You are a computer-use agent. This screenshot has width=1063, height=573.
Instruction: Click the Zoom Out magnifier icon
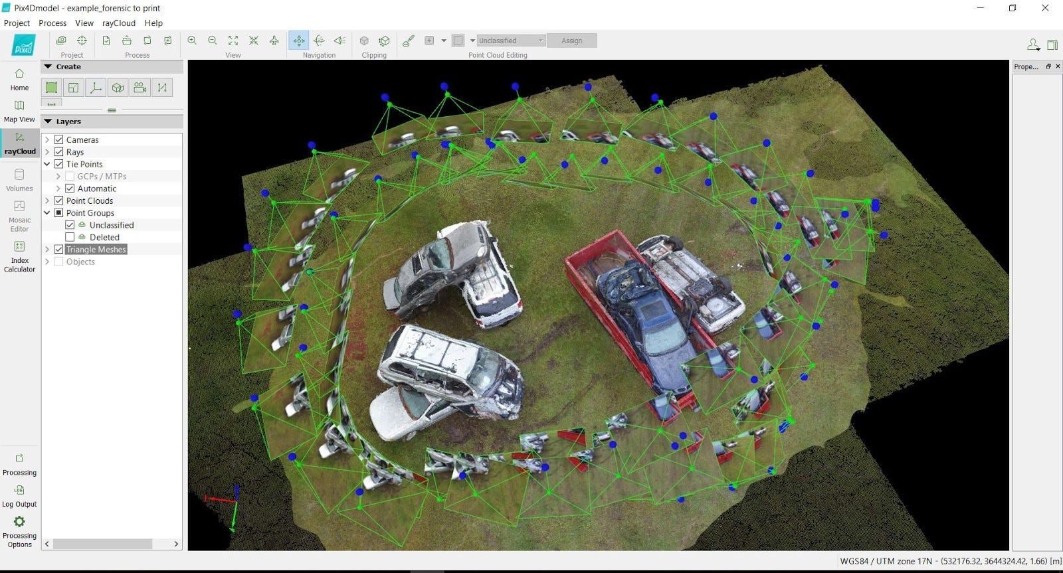pyautogui.click(x=213, y=41)
